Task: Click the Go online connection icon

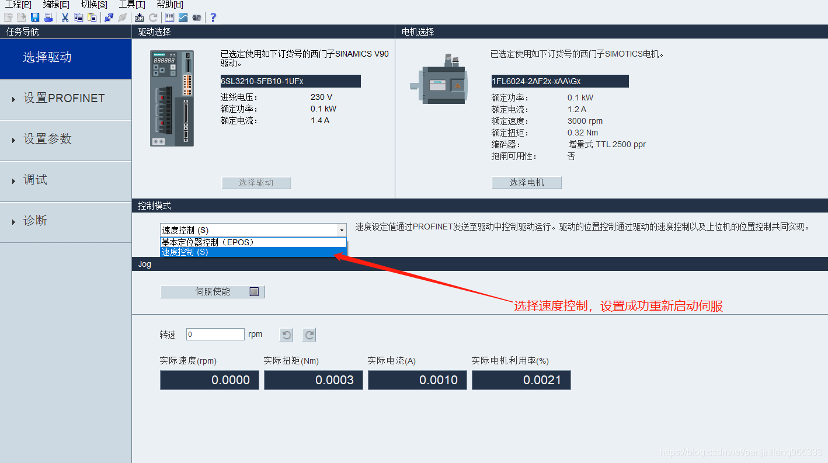Action: [109, 18]
